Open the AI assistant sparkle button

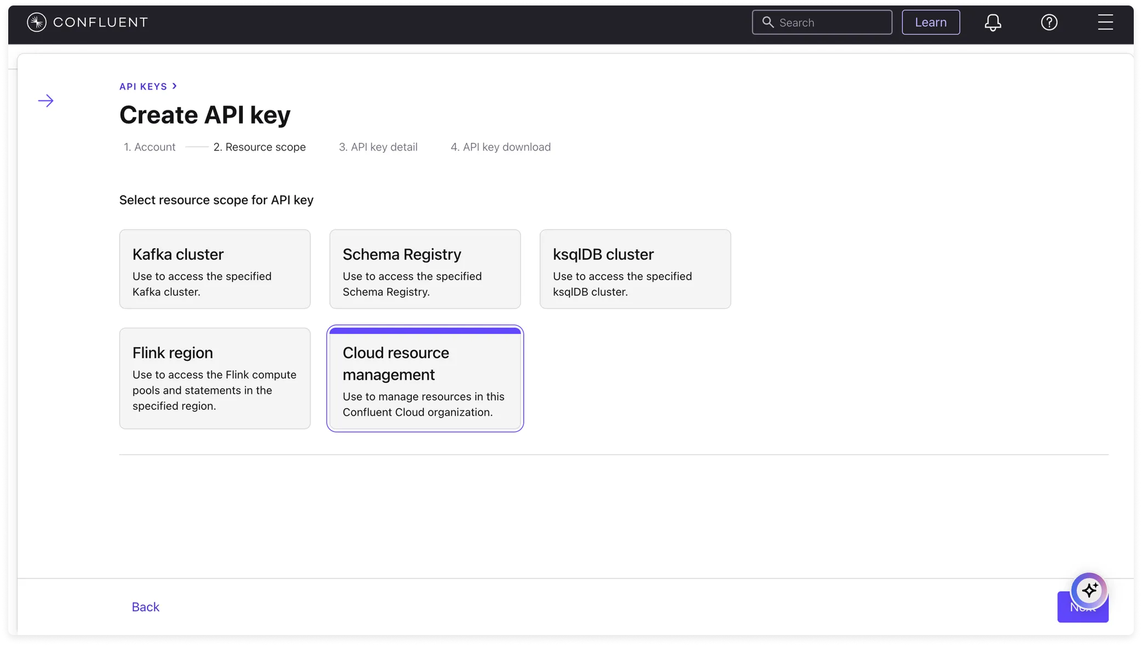pos(1089,591)
